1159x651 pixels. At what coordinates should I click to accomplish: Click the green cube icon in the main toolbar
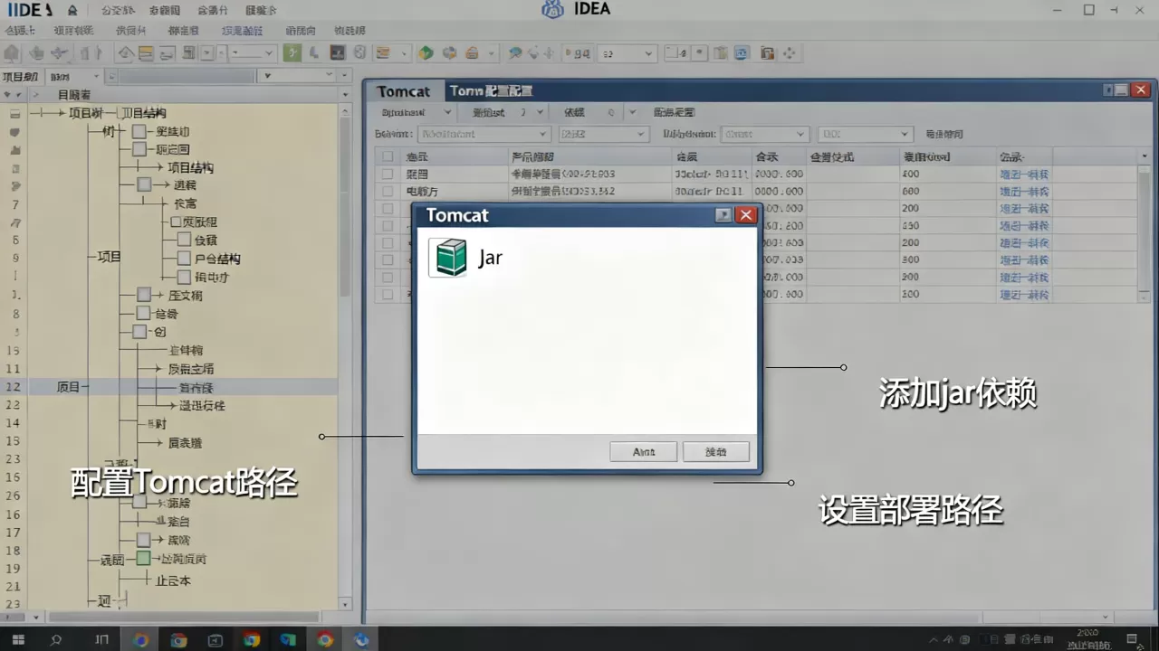[426, 53]
